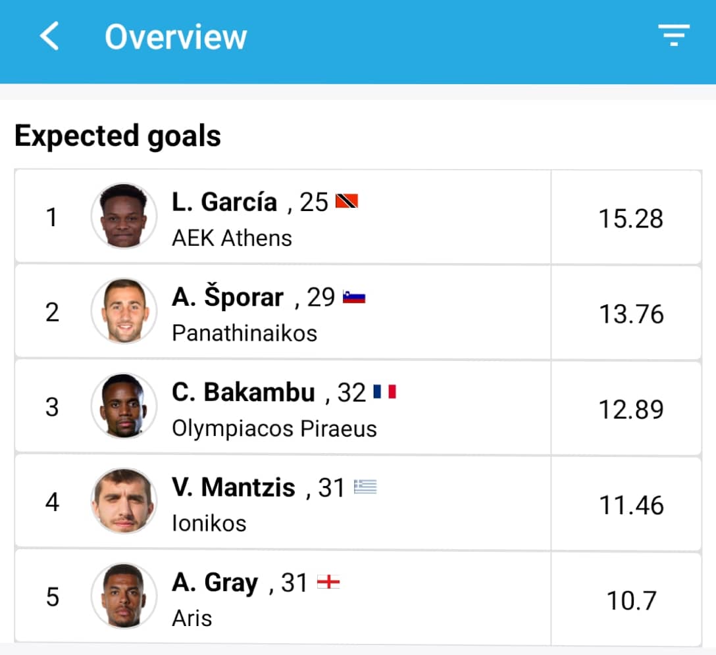The width and height of the screenshot is (716, 655).
Task: Open the filter icon at top right
Action: coord(674,35)
